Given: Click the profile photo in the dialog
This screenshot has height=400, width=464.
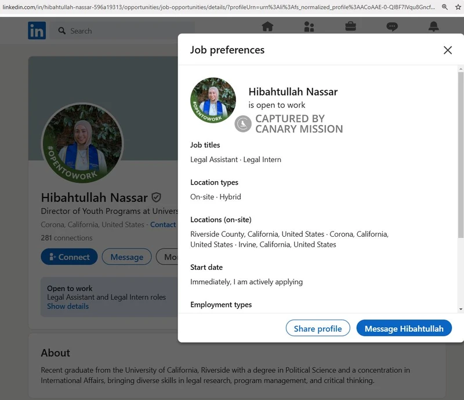Looking at the screenshot, I should coord(213,100).
